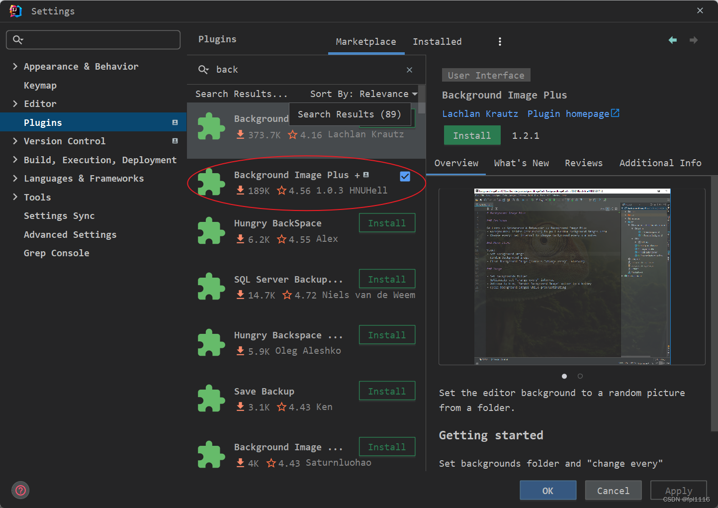Install Background Image Plus from details pane

tap(472, 135)
